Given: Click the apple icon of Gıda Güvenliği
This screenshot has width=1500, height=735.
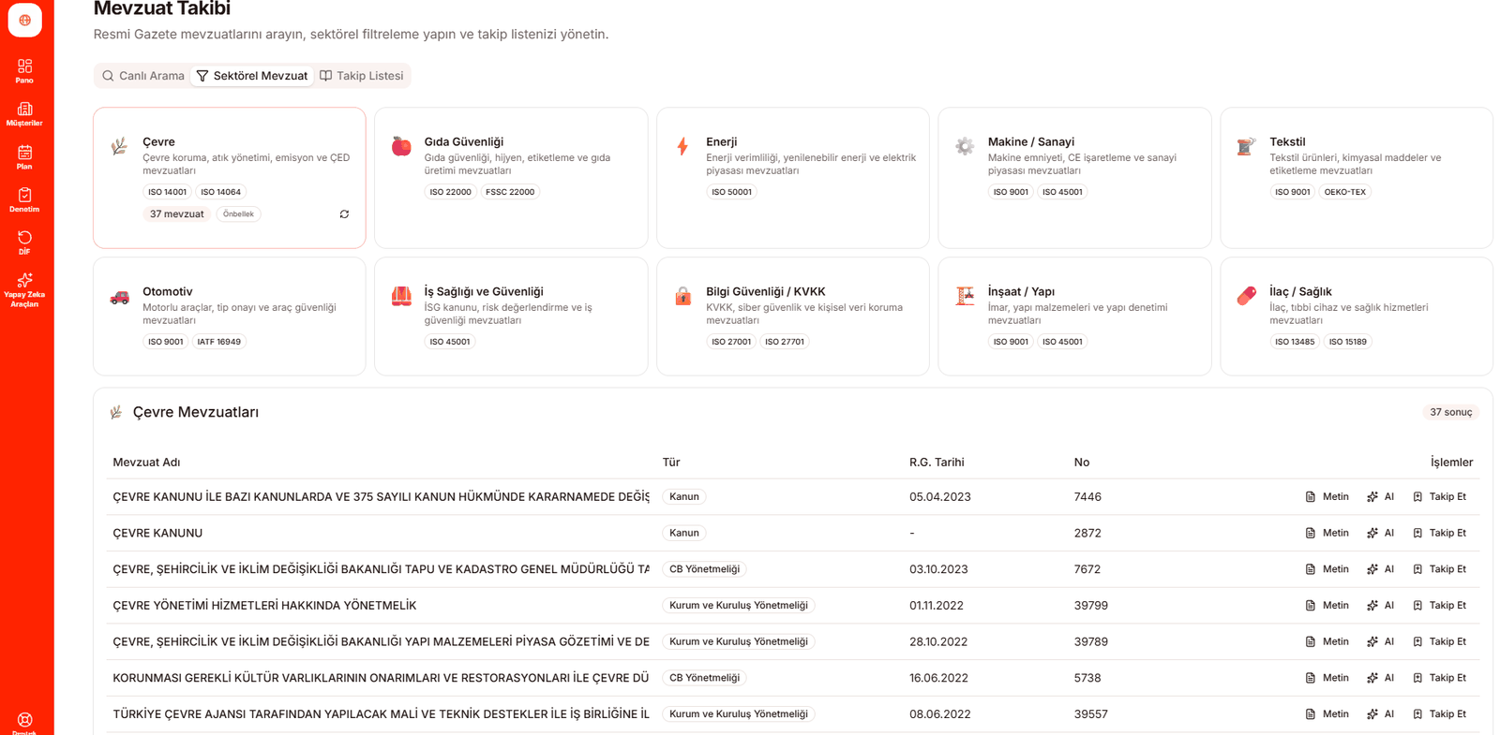Looking at the screenshot, I should click(x=401, y=145).
